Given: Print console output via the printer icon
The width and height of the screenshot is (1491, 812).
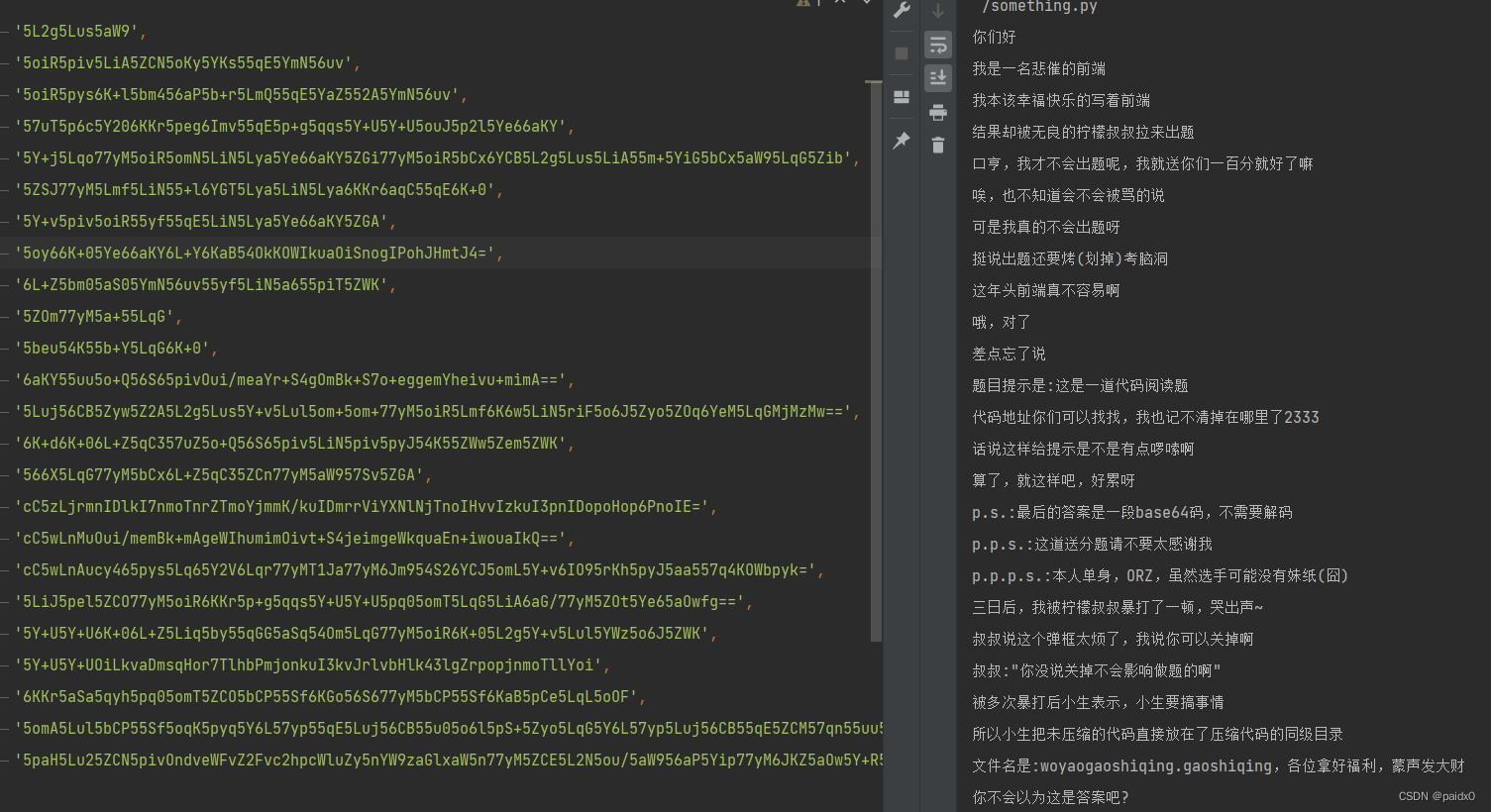Looking at the screenshot, I should [x=937, y=112].
